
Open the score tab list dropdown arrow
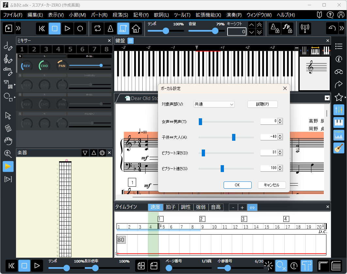(327, 98)
